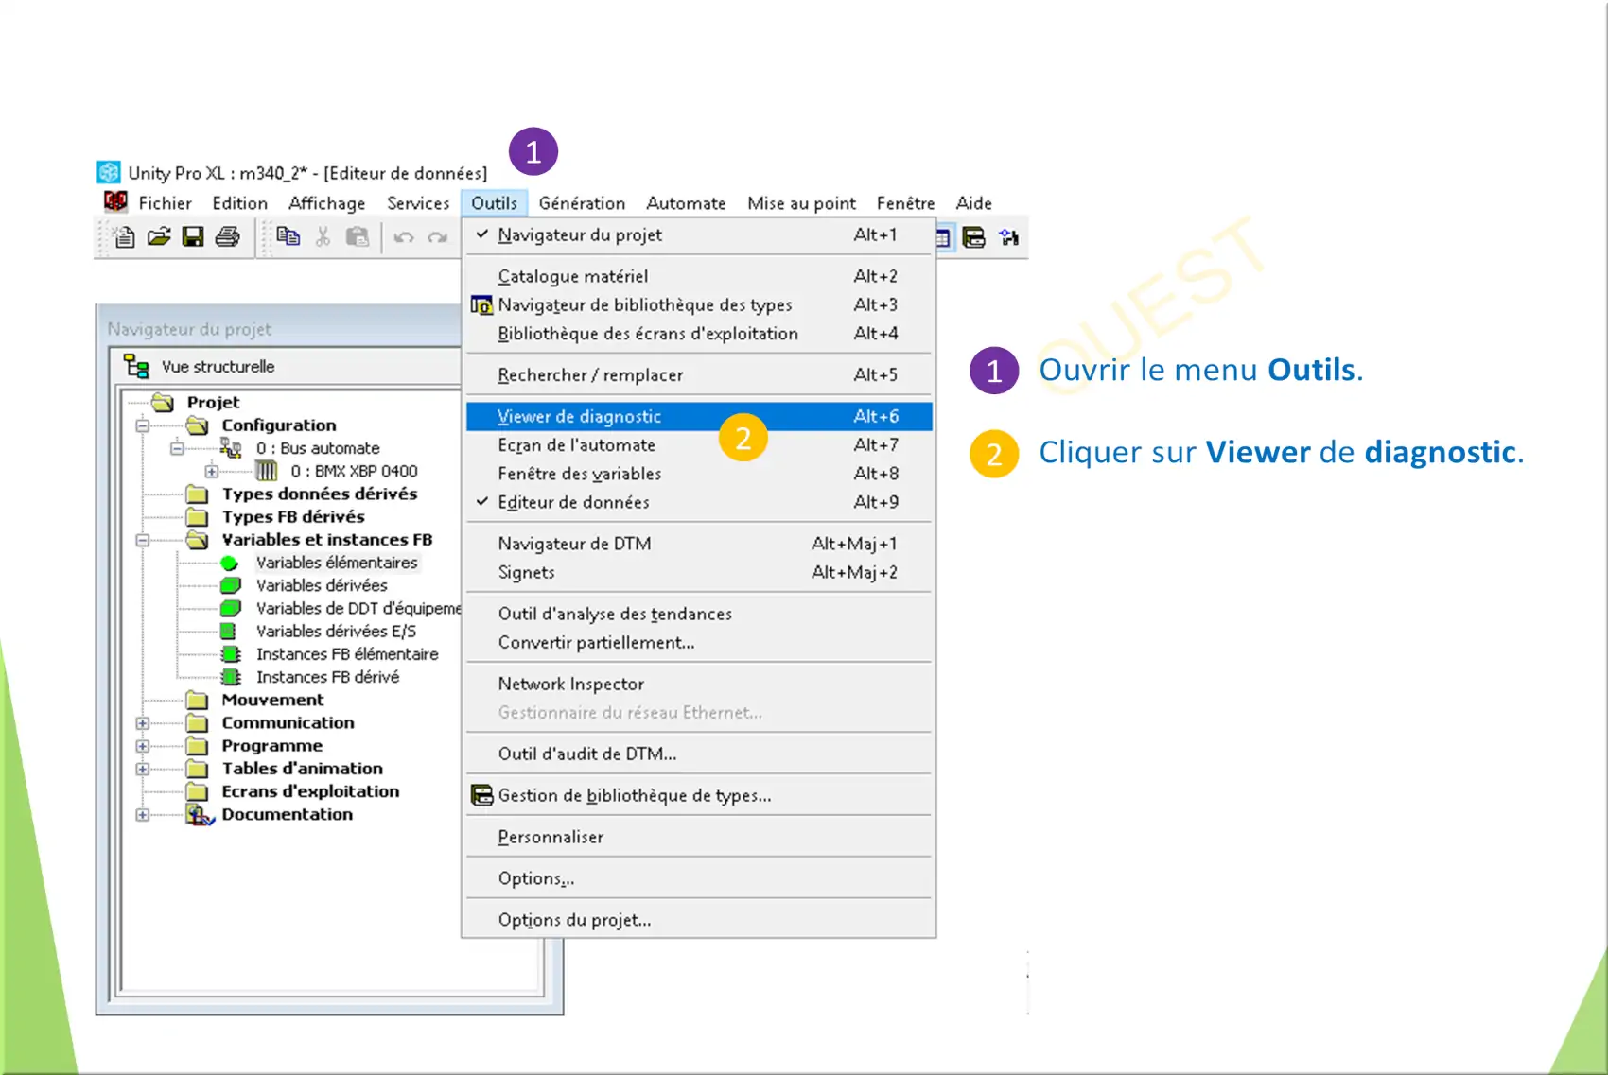Open the Mise au point menu
The width and height of the screenshot is (1608, 1075).
tap(801, 203)
